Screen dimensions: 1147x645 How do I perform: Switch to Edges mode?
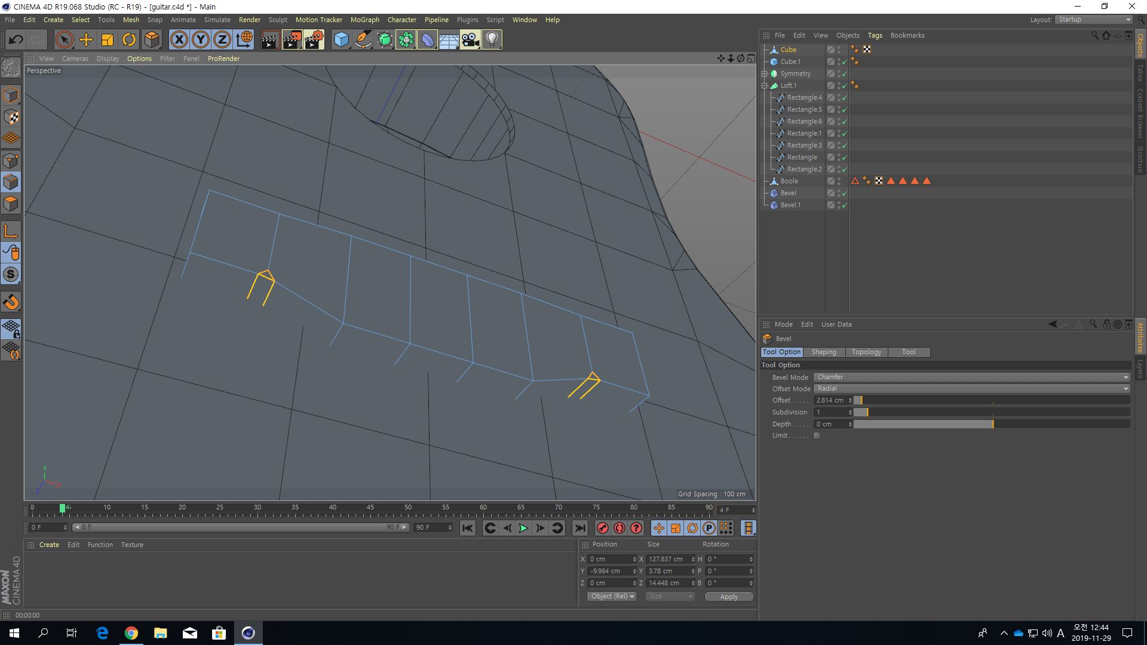click(11, 182)
